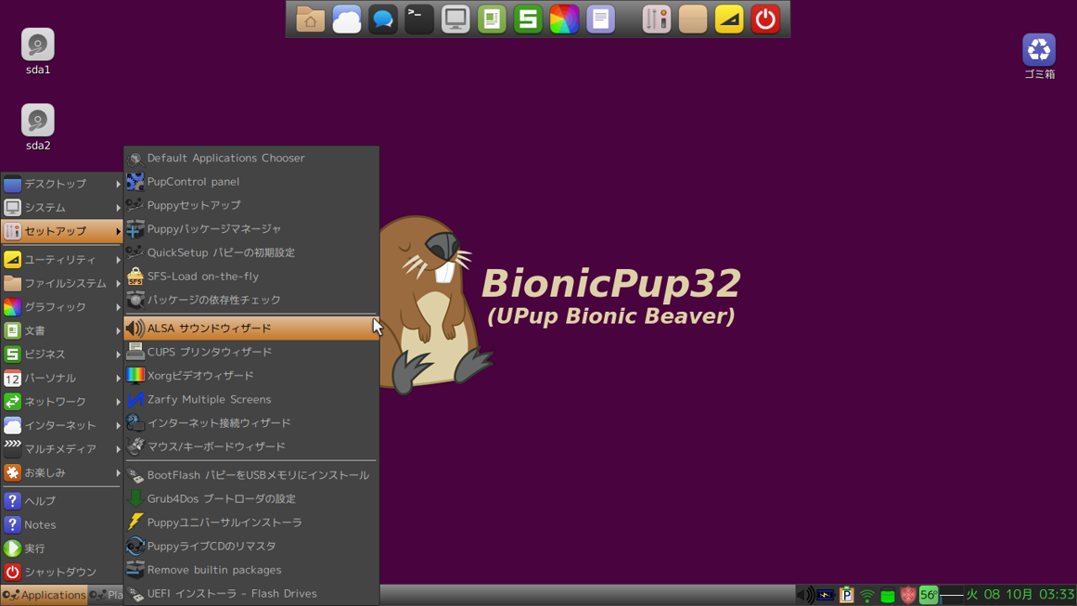Open the purple text editor dock icon
The width and height of the screenshot is (1077, 606).
[x=600, y=19]
